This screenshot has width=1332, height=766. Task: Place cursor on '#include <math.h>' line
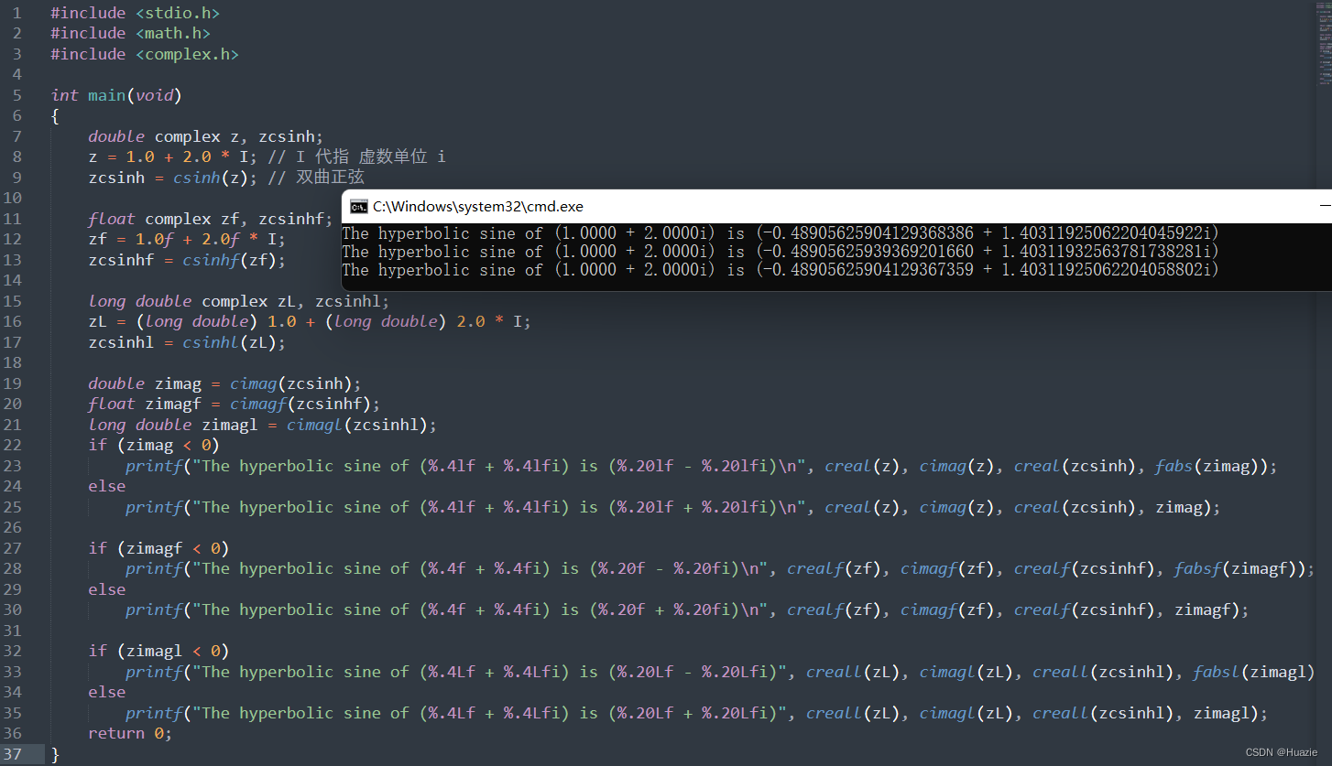tap(130, 33)
